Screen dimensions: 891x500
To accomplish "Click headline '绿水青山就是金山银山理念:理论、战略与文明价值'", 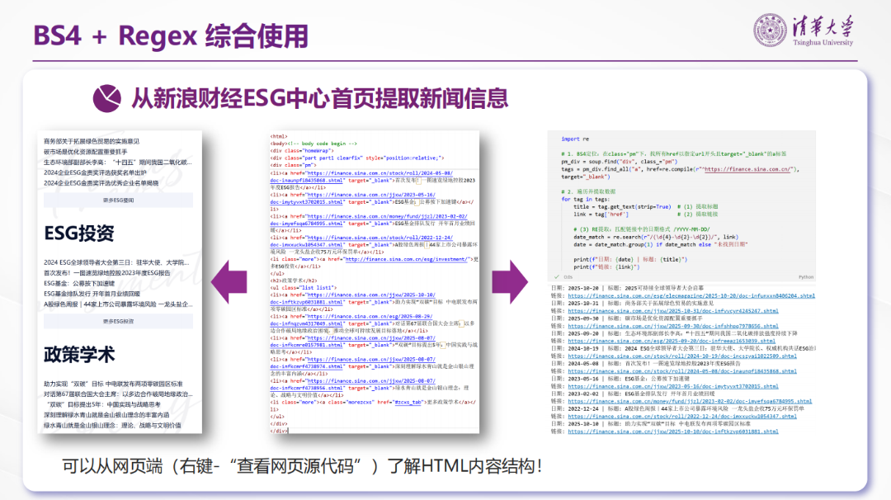I will click(112, 425).
